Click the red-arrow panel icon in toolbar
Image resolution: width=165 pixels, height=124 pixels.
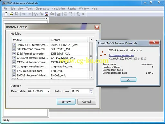[46, 14]
